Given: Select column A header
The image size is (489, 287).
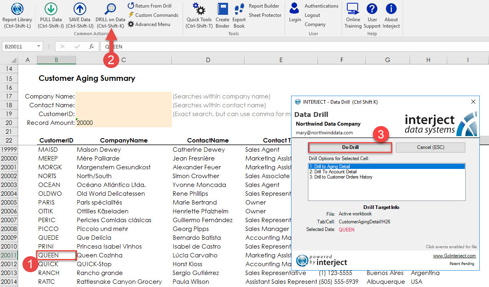Looking at the screenshot, I should point(27,60).
